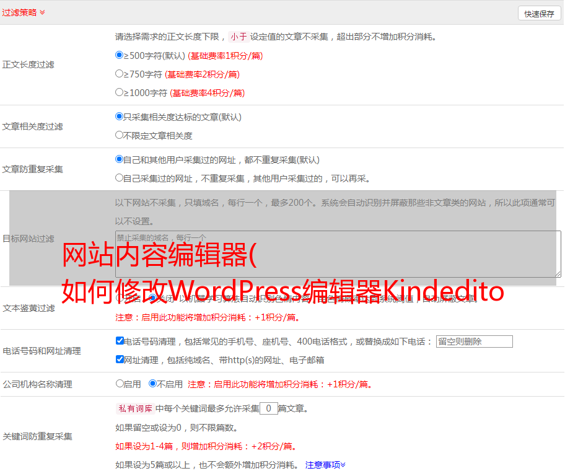Click the 正文长度过滤 row label
565x476 pixels.
point(28,64)
